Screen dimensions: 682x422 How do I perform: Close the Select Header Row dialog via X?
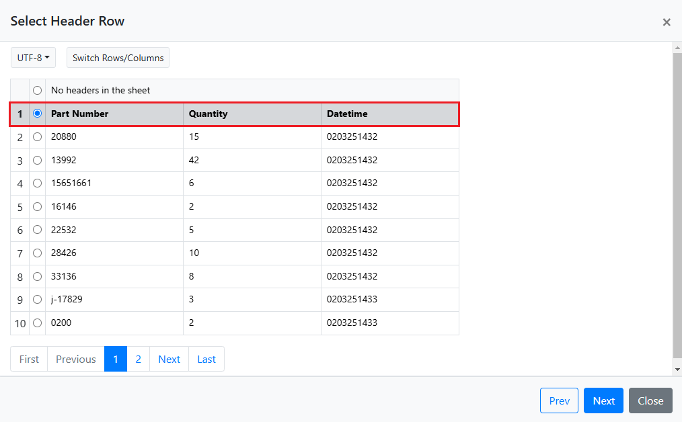[666, 22]
